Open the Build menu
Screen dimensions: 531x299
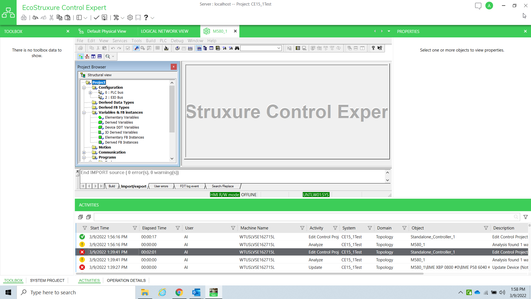[x=151, y=41]
